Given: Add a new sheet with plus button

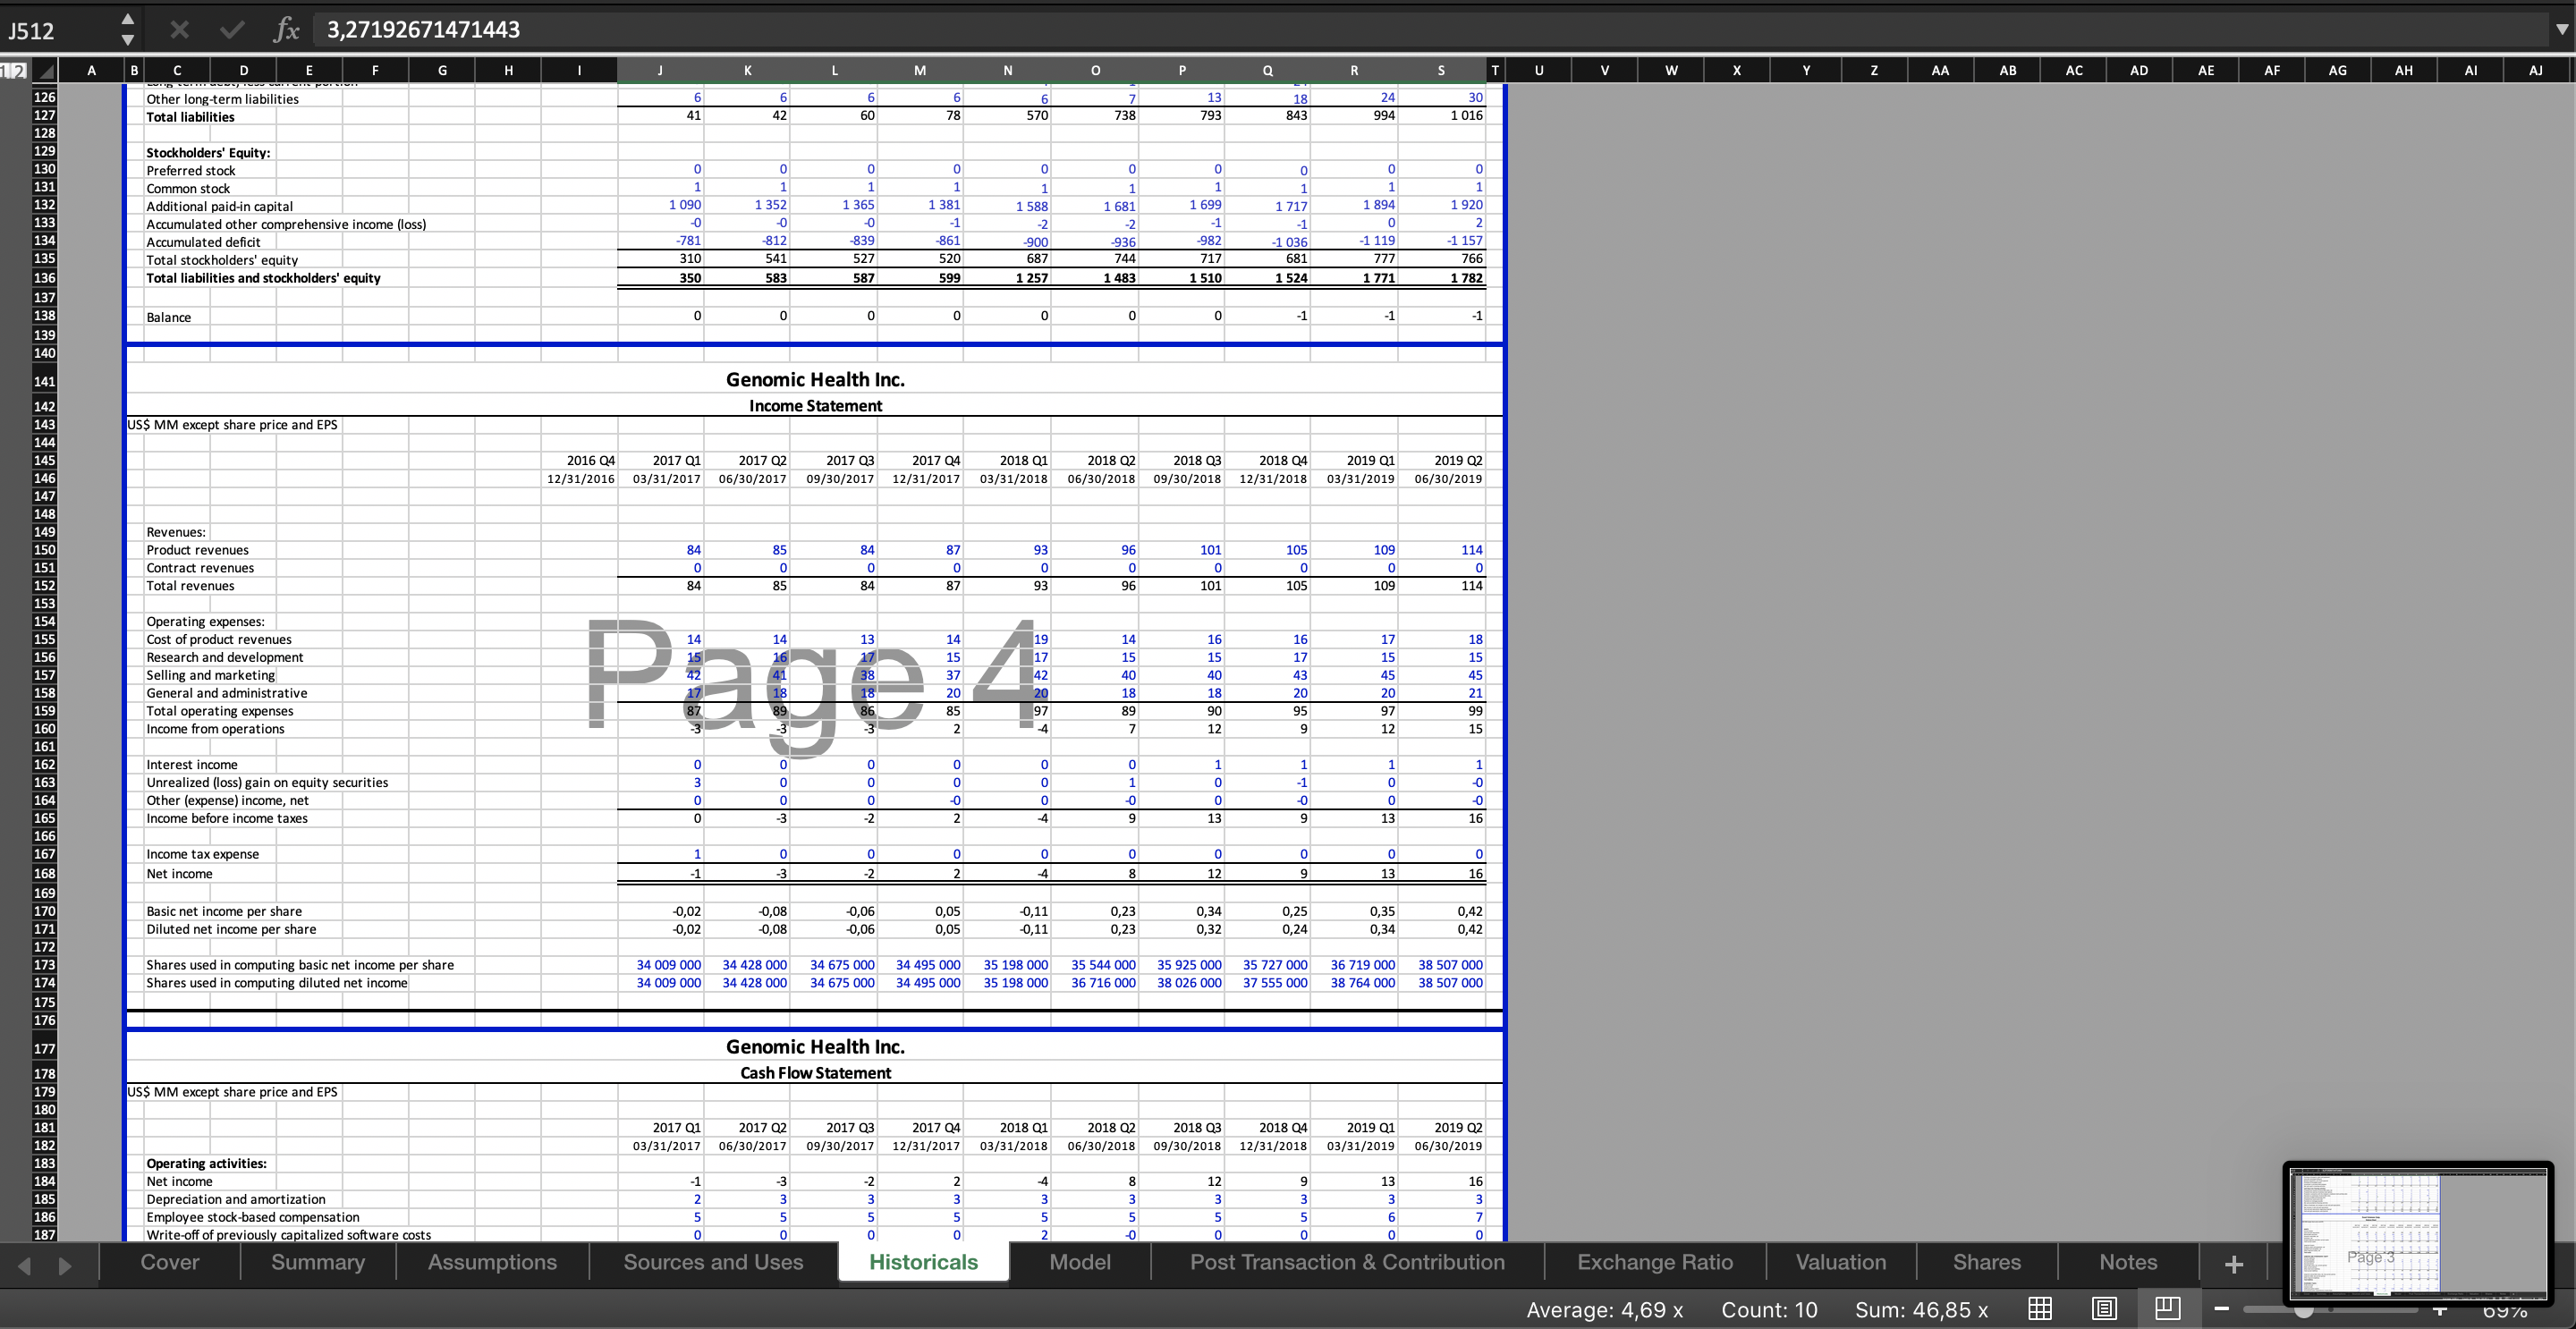Looking at the screenshot, I should pos(2233,1264).
